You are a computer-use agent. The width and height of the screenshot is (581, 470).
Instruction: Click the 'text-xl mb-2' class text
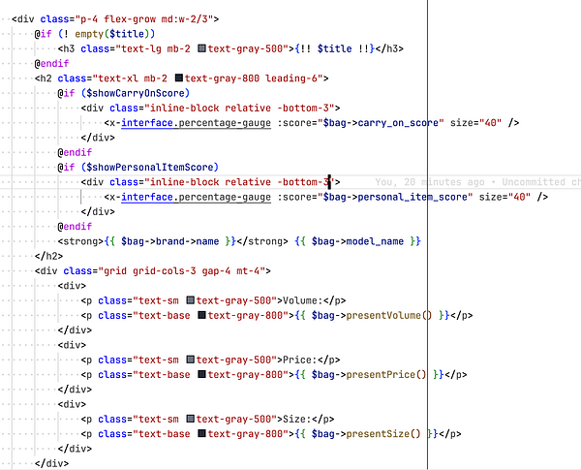pyautogui.click(x=133, y=78)
